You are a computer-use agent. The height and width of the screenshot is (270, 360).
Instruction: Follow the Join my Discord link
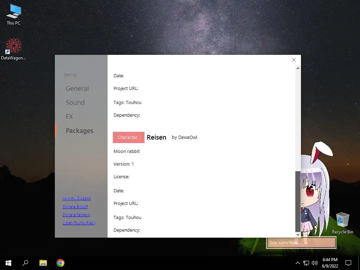(76, 198)
